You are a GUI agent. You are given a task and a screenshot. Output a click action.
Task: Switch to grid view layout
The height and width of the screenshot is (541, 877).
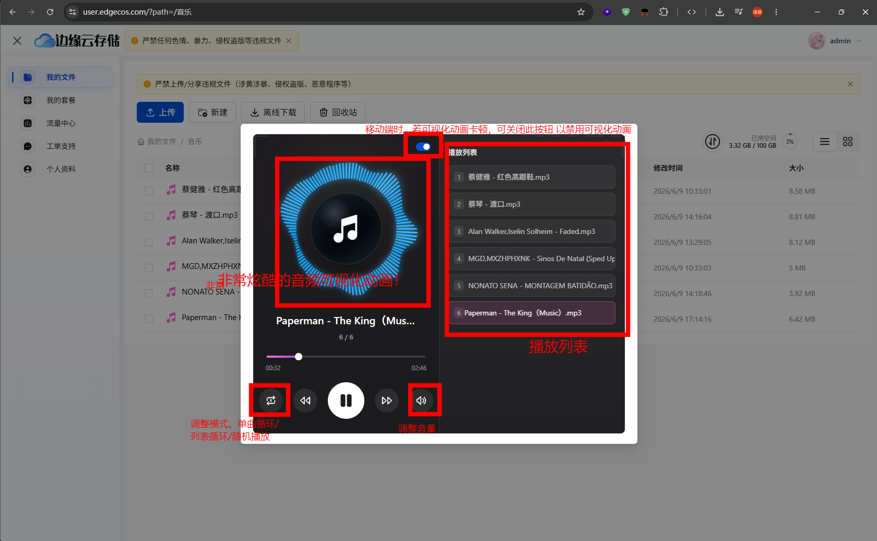point(848,142)
